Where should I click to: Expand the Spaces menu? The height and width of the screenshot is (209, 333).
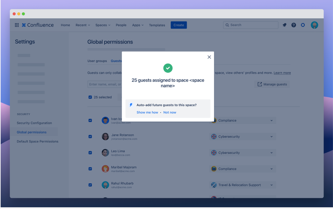103,25
